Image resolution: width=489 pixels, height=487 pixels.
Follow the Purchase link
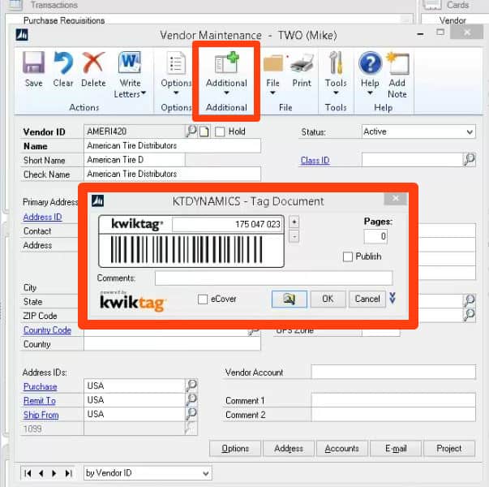click(41, 386)
